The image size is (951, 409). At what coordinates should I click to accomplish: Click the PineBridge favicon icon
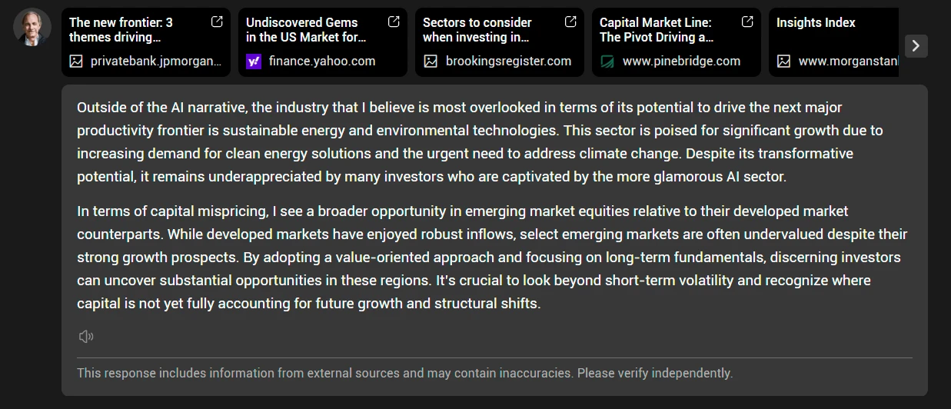pyautogui.click(x=607, y=62)
